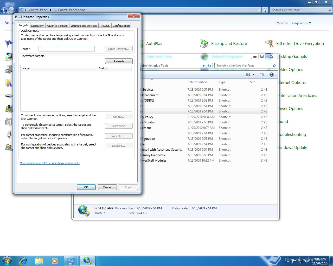Open the Color Management icon

click(x=9, y=56)
